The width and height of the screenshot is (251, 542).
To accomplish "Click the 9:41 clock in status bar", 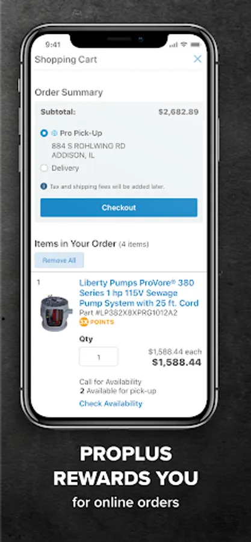I will (x=53, y=45).
